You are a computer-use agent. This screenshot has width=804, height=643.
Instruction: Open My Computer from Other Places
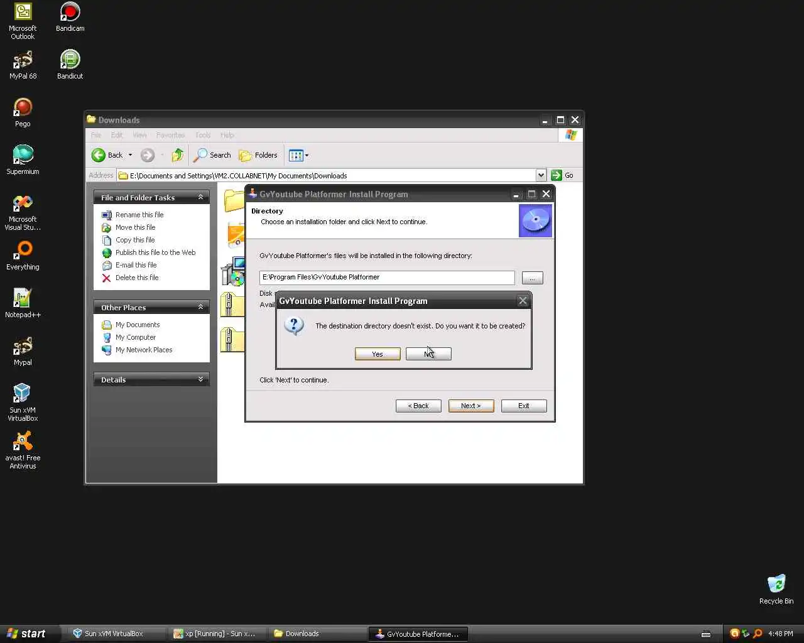[x=136, y=337]
